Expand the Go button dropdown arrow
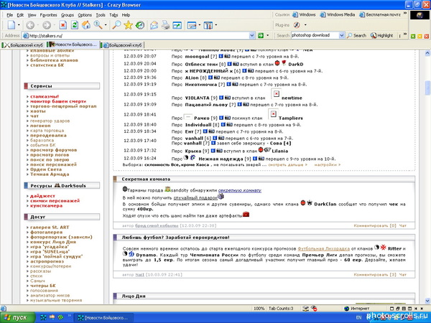The image size is (431, 323). (268, 35)
